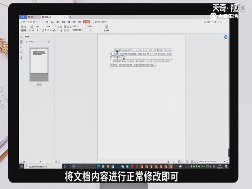Open the bookmark panel in sidebar
The height and width of the screenshot is (189, 252).
click(21, 37)
